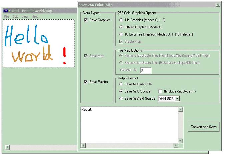This screenshot has height=157, width=226.
Task: Close the Save 256 Color Data dialog
Action: pyautogui.click(x=218, y=5)
